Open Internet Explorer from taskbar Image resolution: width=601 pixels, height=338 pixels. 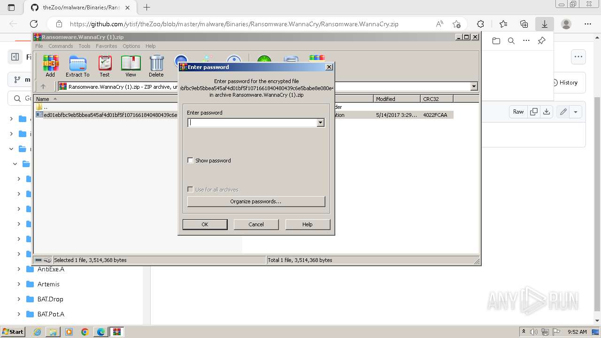[x=37, y=332]
